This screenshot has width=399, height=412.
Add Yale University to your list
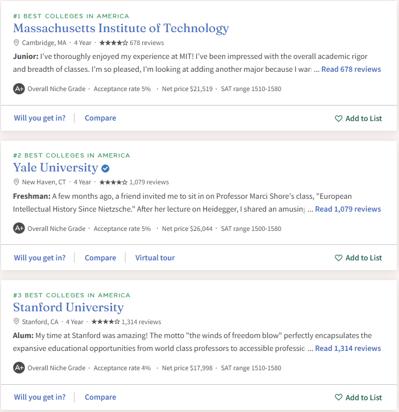click(358, 258)
